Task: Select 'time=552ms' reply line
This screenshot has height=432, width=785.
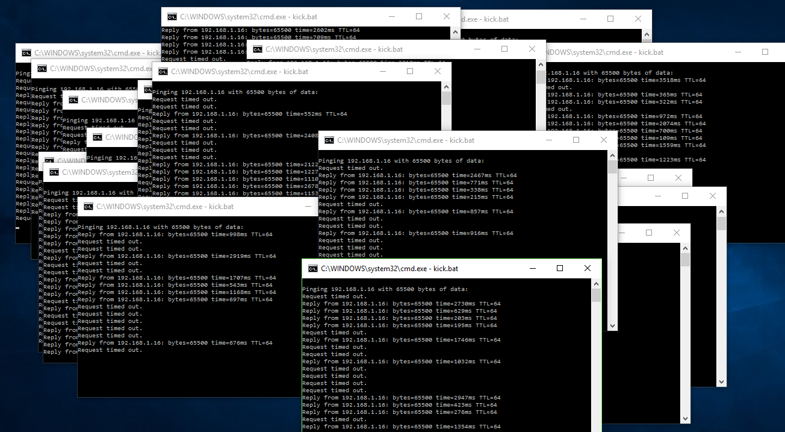Action: coord(250,114)
